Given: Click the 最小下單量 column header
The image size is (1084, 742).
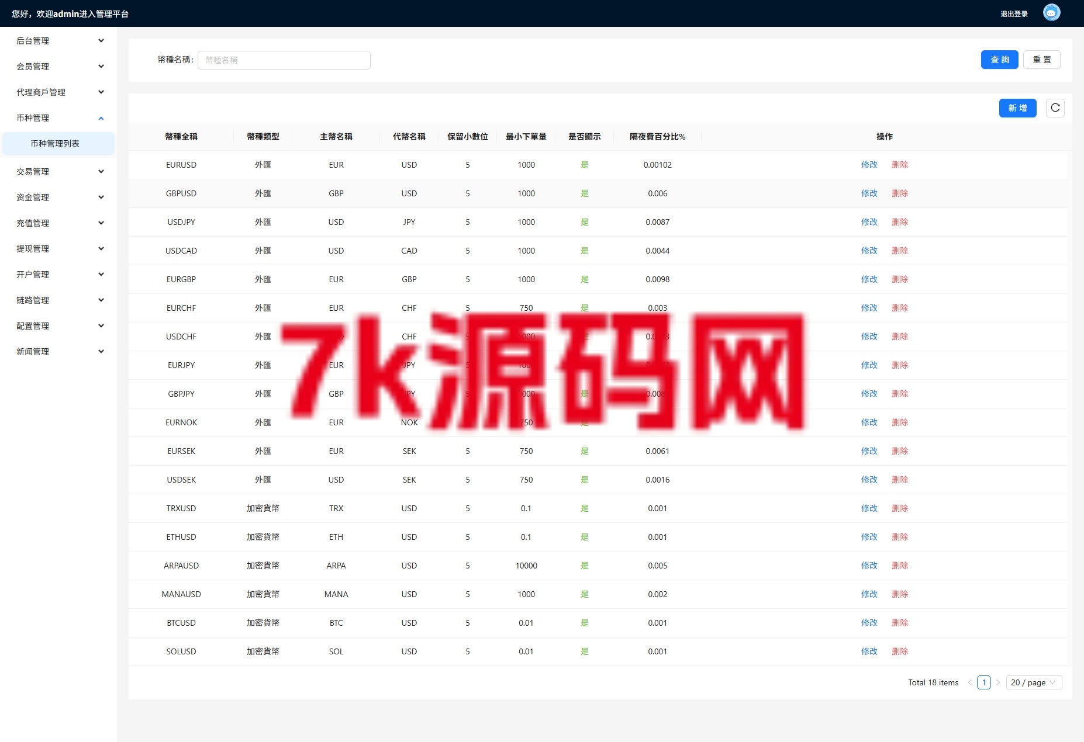Looking at the screenshot, I should [x=526, y=137].
